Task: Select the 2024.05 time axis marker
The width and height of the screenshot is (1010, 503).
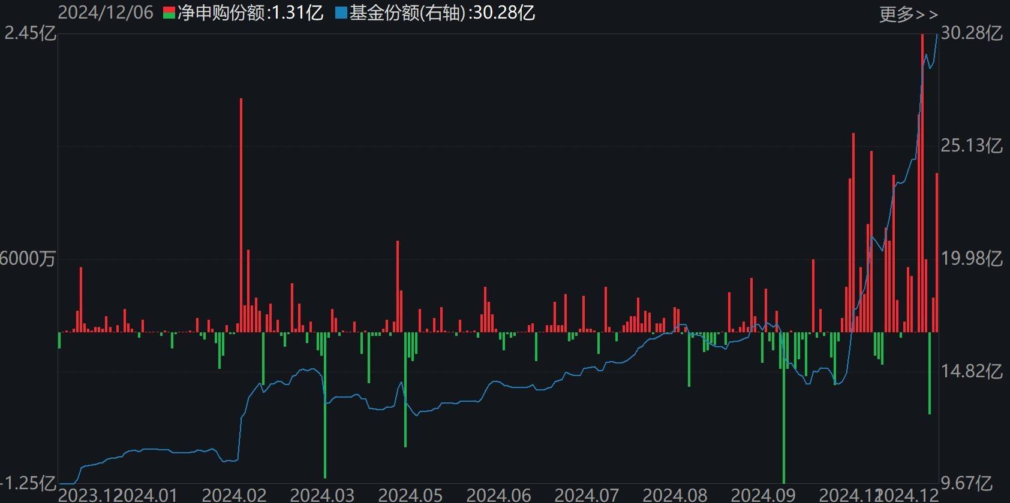Action: click(410, 495)
